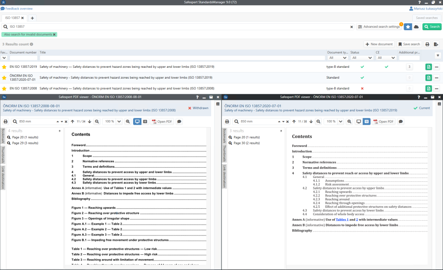Screen dimensions: 443x270
Task: Open PDF for EN ISO 13857:2008 row
Action: click(x=429, y=89)
